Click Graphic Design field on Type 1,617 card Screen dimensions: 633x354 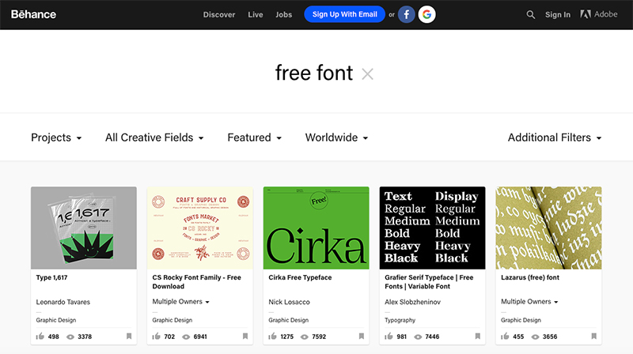(56, 320)
